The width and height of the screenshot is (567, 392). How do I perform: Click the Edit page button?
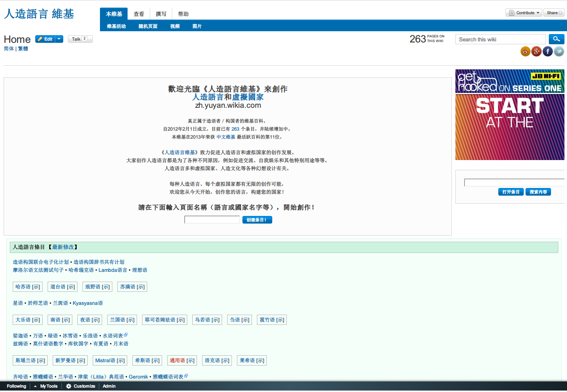pos(45,39)
